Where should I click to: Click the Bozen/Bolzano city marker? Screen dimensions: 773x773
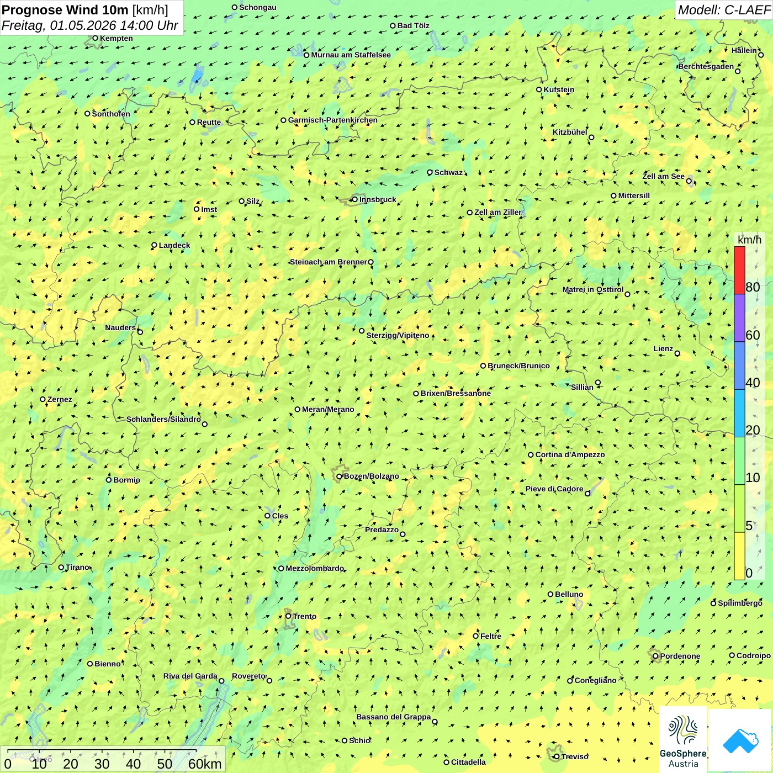tap(340, 476)
